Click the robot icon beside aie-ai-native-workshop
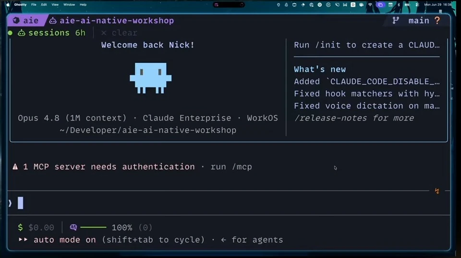Image resolution: width=461 pixels, height=258 pixels. (53, 21)
